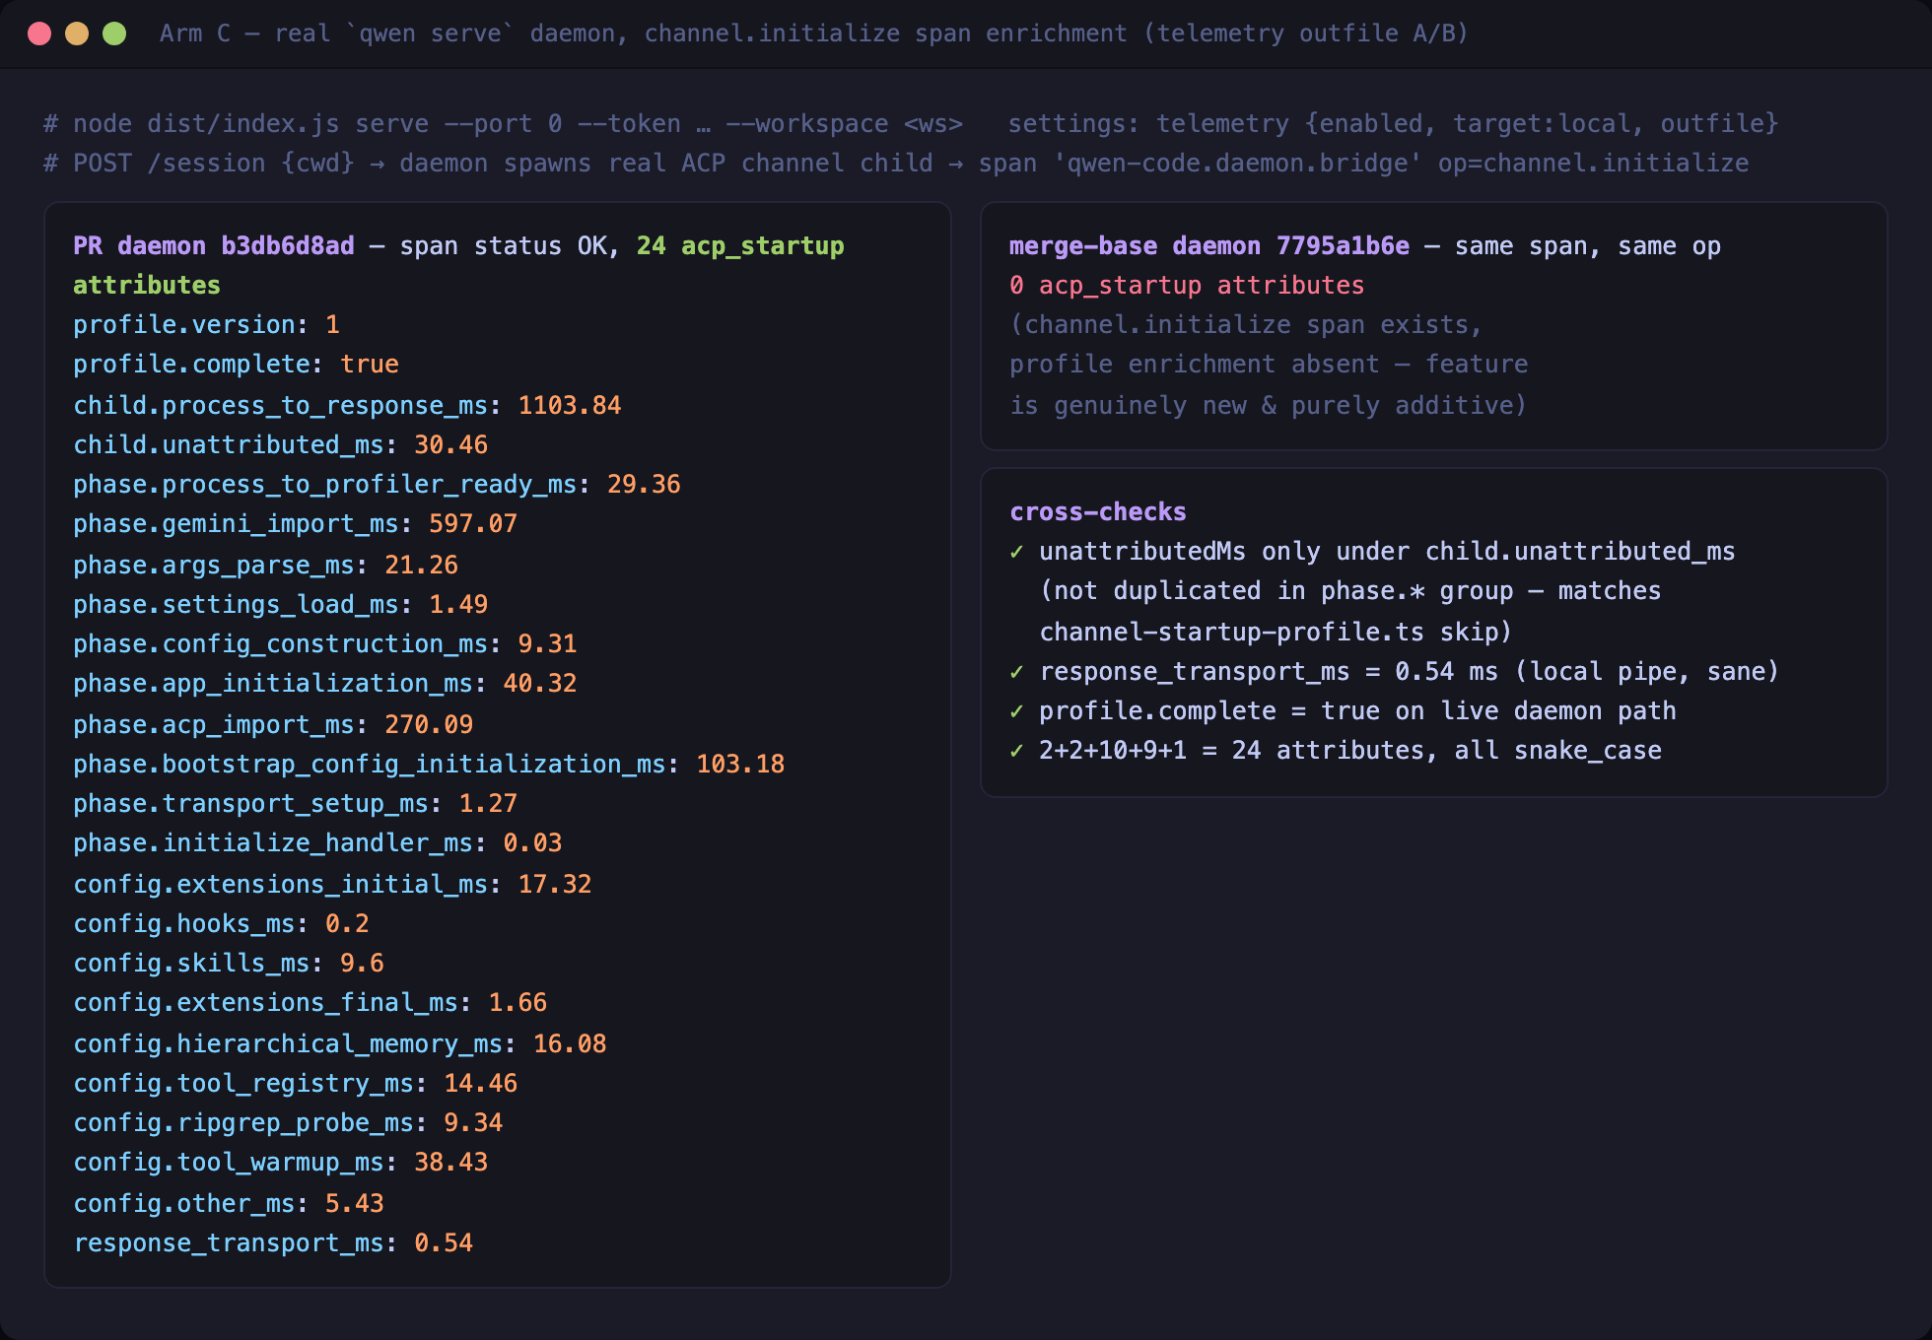Screen dimensions: 1932x1340
Task: Select 'config.tool_warmup_ms: 38.43'
Action: (281, 1163)
